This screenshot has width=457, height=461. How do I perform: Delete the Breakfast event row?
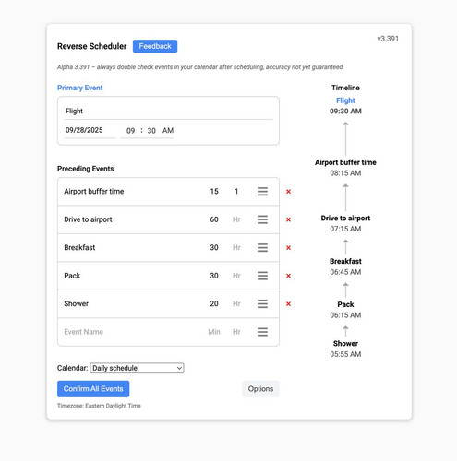tap(288, 247)
